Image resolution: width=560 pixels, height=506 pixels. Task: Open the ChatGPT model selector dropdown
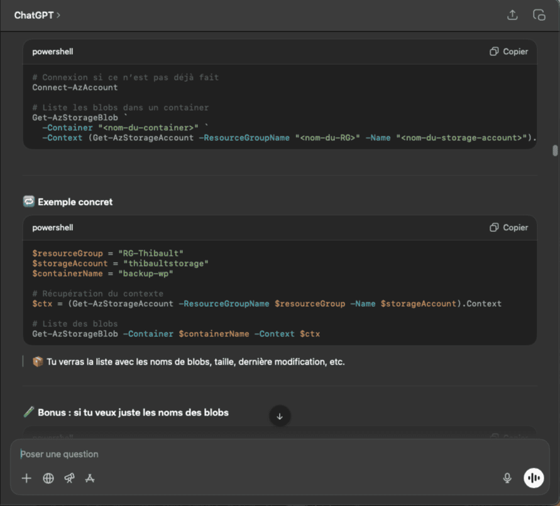tap(37, 15)
